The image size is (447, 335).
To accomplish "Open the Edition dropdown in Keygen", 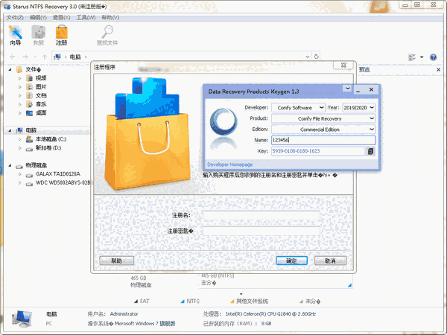I will pos(372,130).
